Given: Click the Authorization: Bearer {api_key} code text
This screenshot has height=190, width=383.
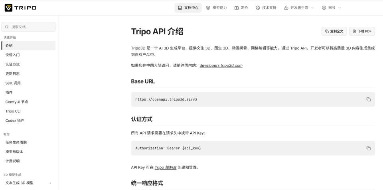Looking at the screenshot, I should 168,148.
